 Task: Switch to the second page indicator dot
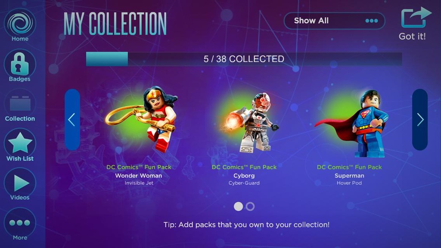click(250, 206)
